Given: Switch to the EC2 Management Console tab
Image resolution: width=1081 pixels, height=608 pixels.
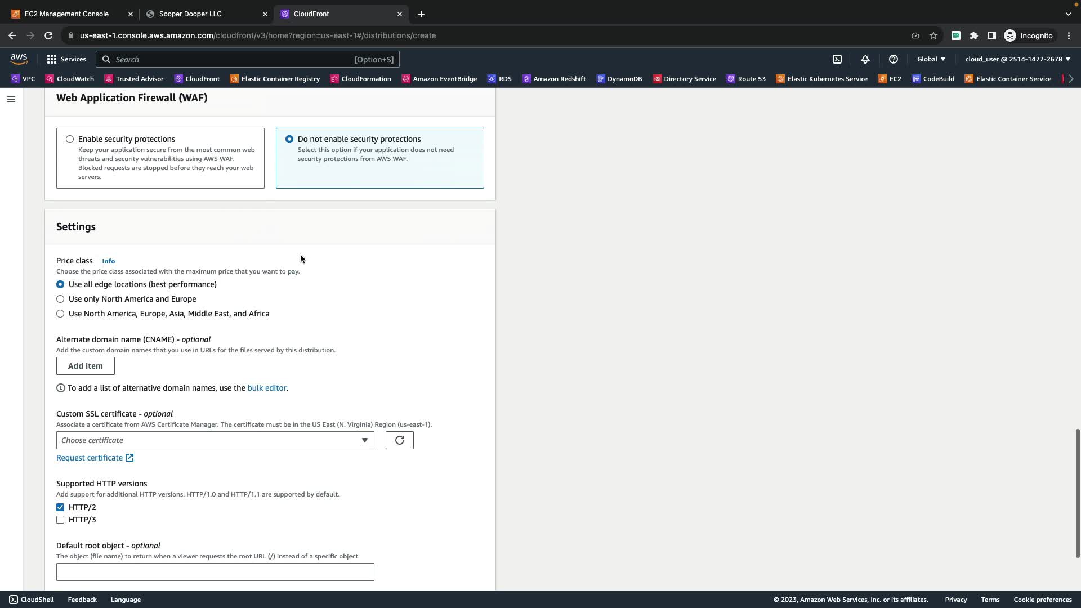Looking at the screenshot, I should coord(66,14).
